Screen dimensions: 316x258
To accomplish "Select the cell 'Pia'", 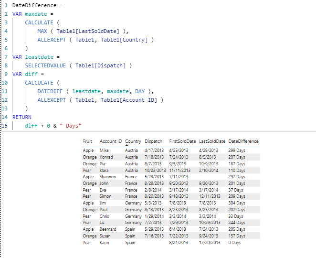I will click(x=102, y=163).
